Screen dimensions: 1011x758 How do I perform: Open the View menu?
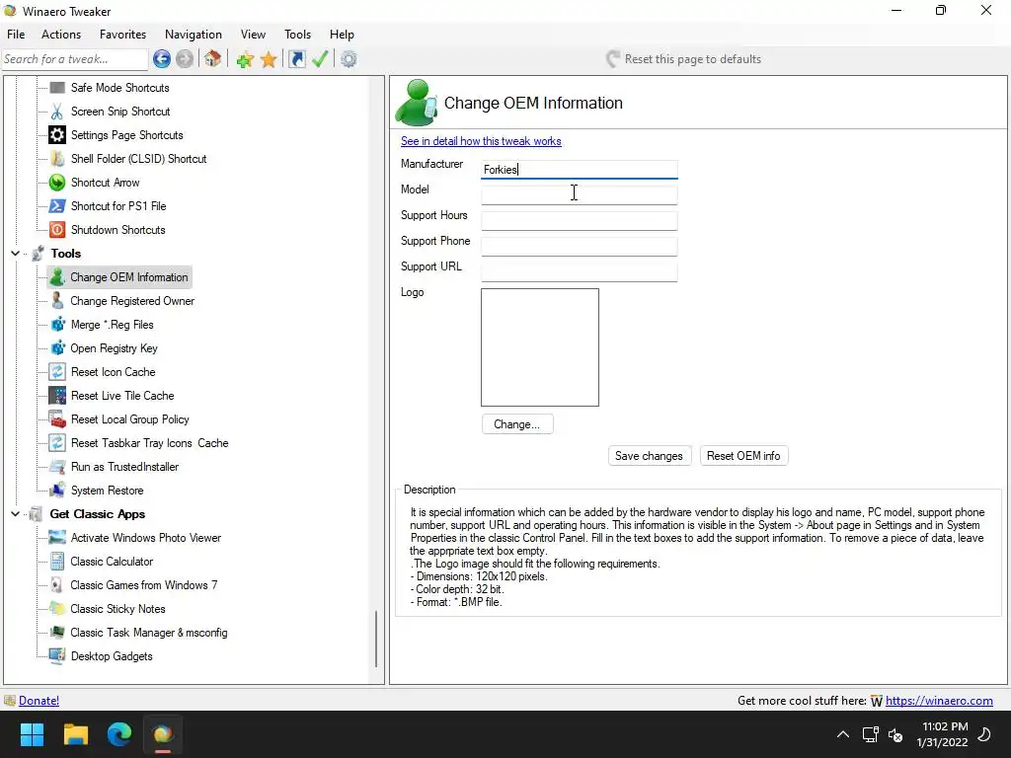[x=253, y=35]
